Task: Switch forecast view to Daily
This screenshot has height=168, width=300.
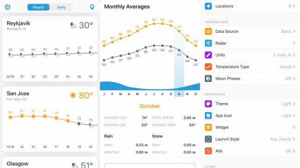Action: [x=61, y=7]
